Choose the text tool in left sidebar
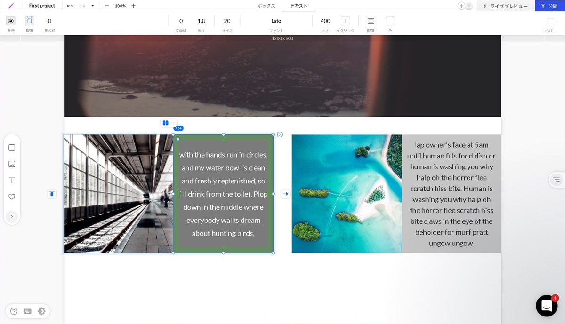Viewport: 565px width, 324px height. (12, 181)
